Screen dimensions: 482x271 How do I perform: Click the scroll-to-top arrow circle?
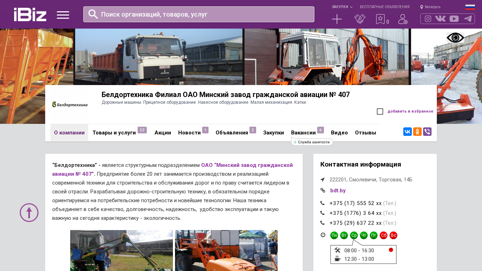click(x=29, y=212)
